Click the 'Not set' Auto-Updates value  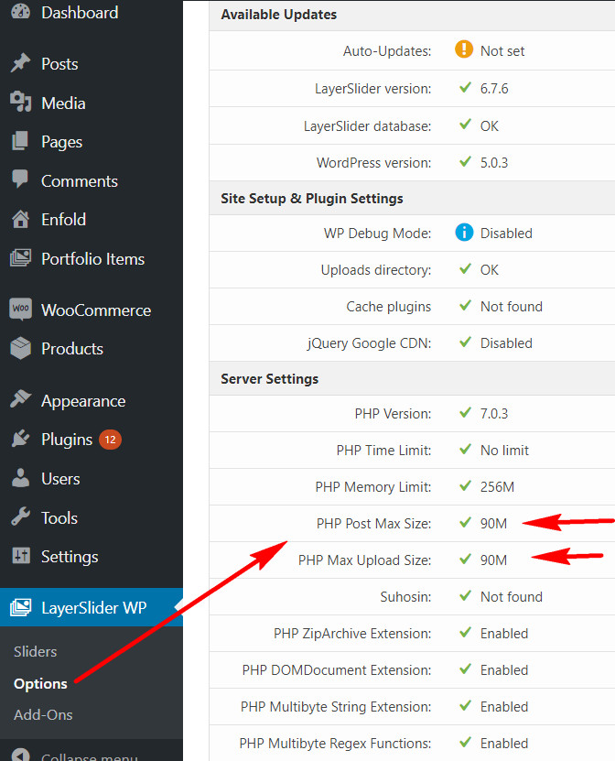click(502, 51)
